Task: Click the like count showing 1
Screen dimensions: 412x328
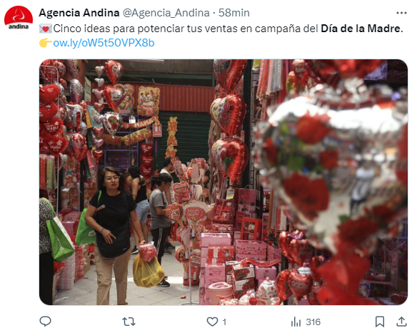Action: tap(224, 322)
